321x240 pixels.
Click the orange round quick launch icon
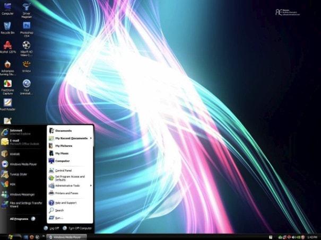(31, 237)
